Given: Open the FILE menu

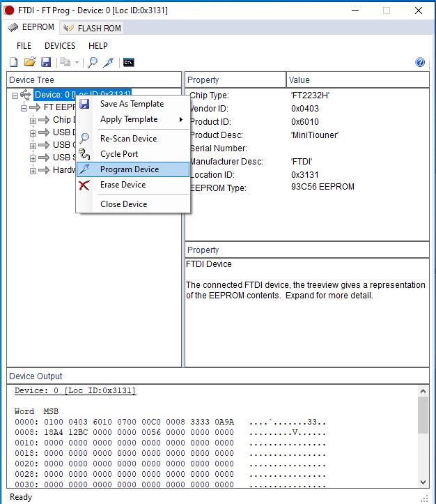Looking at the screenshot, I should coord(24,46).
